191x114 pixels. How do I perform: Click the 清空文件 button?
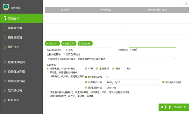tap(85, 44)
